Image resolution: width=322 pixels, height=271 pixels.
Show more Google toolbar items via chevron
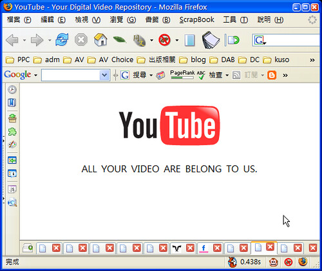tap(285, 75)
